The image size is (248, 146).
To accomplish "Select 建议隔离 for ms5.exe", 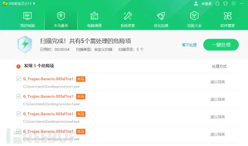I will click(x=218, y=135).
